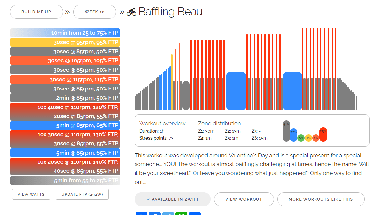The image size is (392, 215).
Task: Click the first blue 5min block in graph
Action: pos(236,91)
